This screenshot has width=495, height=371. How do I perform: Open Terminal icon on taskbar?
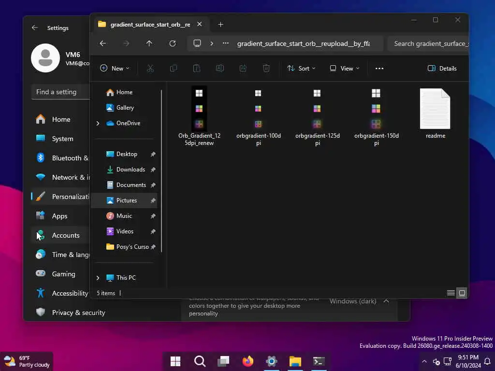tap(319, 361)
